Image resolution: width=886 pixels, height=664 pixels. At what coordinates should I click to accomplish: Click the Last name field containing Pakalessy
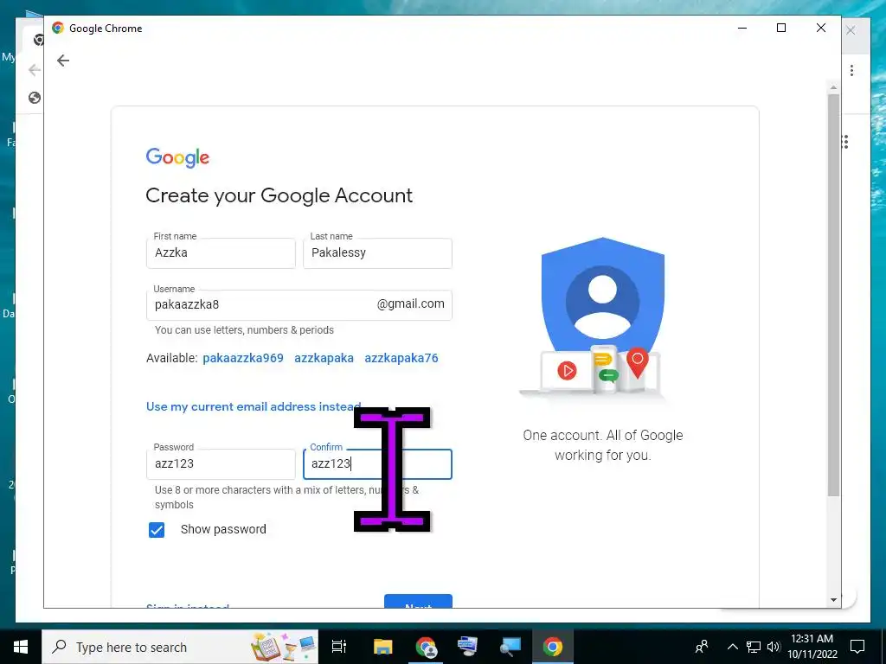click(377, 253)
